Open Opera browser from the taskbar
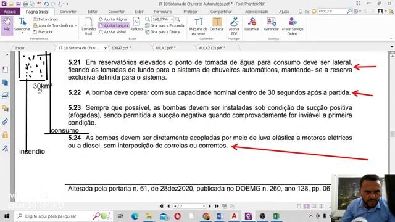The width and height of the screenshot is (395, 222). tap(177, 216)
